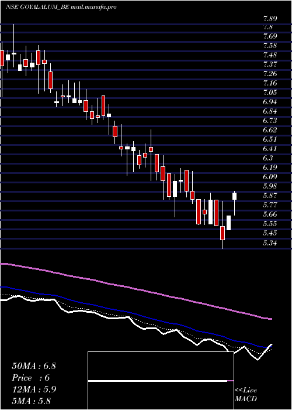Click the 6.62 price axis label
292x410 pixels.
270,130
